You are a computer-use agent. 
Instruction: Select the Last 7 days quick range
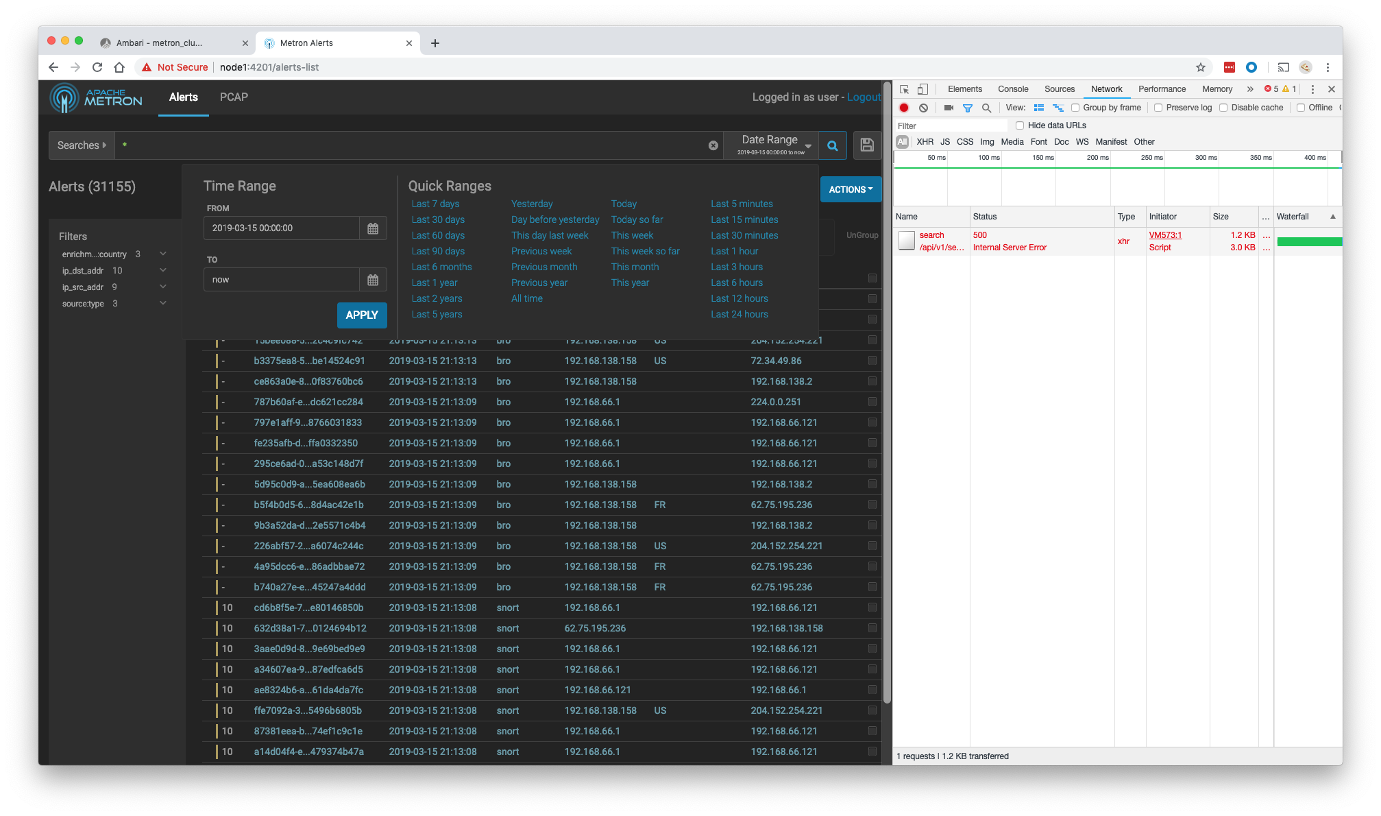click(x=435, y=204)
